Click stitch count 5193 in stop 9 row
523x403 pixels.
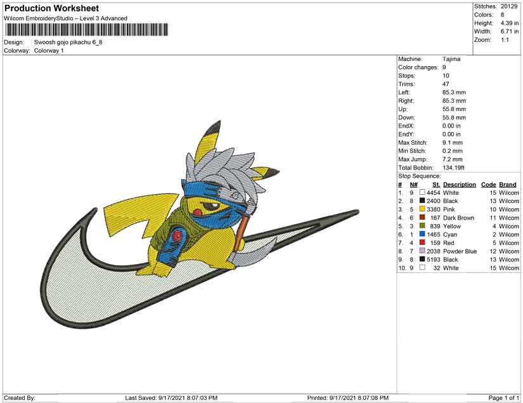point(433,260)
